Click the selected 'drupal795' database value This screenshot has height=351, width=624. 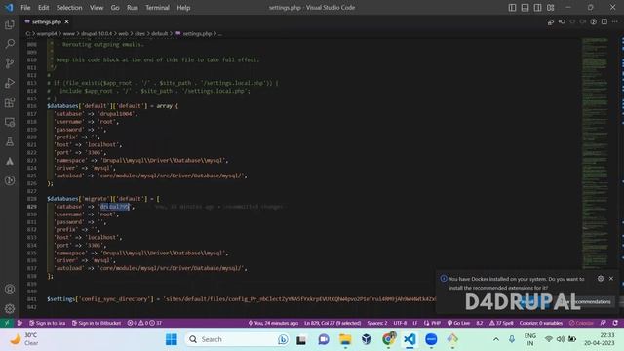tap(115, 207)
